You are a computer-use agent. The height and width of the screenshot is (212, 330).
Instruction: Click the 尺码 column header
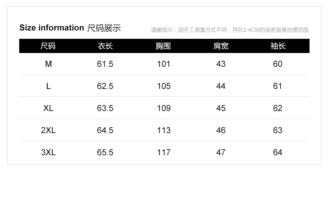[48, 46]
